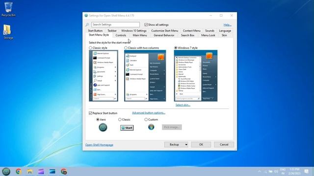The width and height of the screenshot is (314, 176).
Task: Choose the Custom start button option
Action: tap(146, 119)
